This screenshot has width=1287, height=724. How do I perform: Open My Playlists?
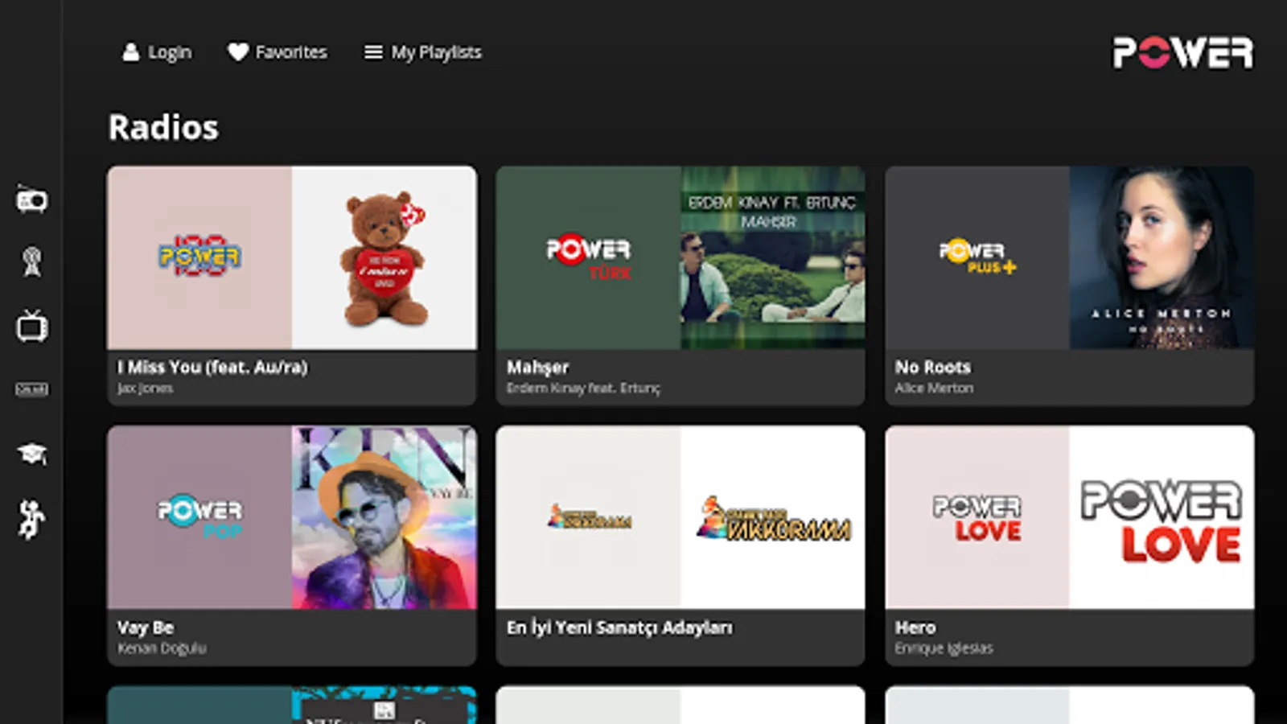click(x=436, y=52)
